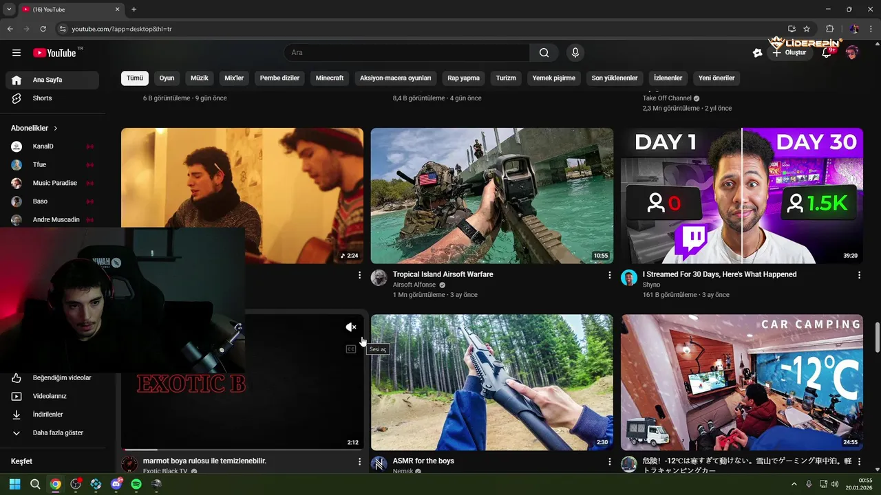Open options for Tropical Island Airsoft Warfare
881x495 pixels.
click(x=609, y=275)
